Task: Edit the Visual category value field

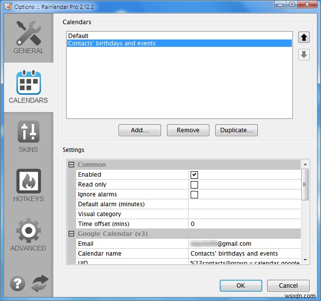Action: tap(244, 214)
